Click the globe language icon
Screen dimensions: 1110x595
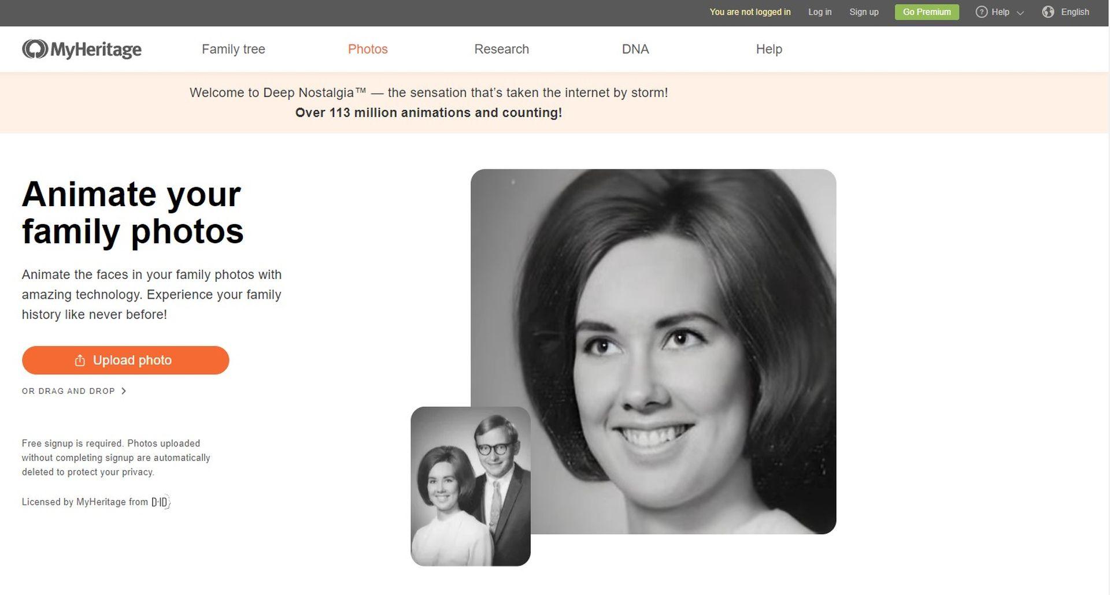1048,12
